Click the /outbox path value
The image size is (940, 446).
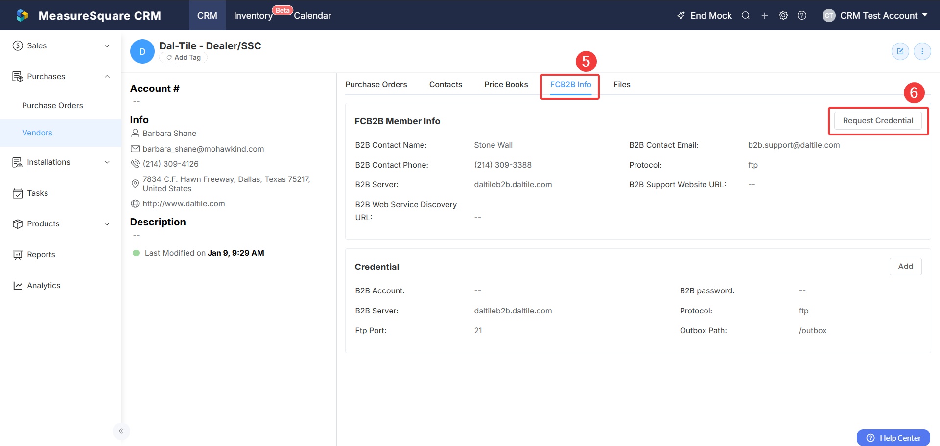812,330
